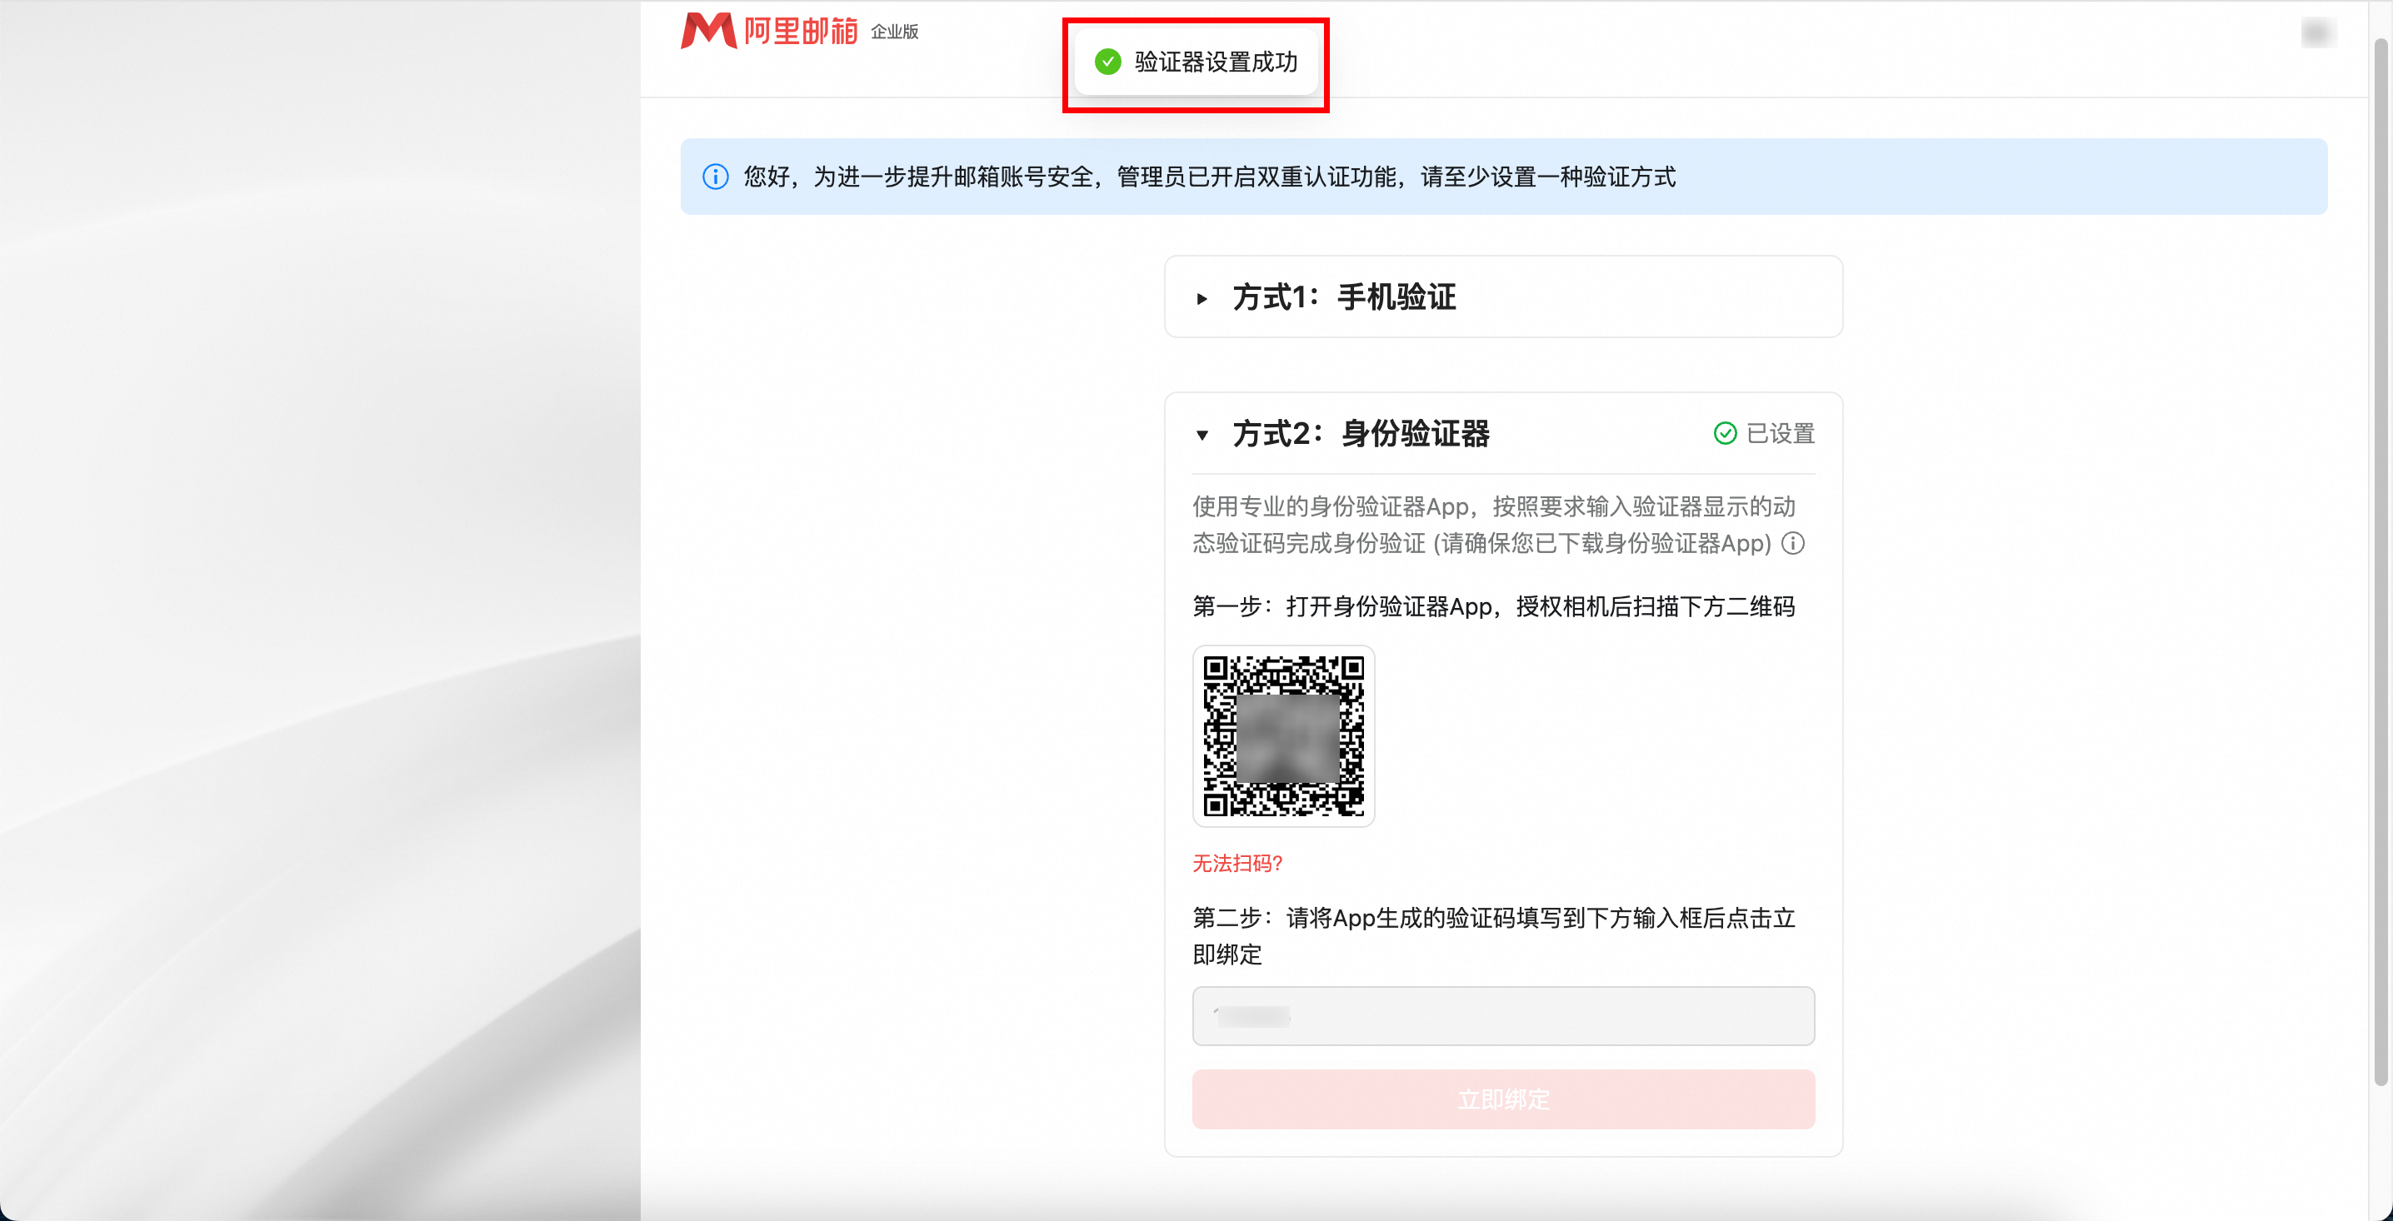Click the 无法扫码? link
Screen dimensions: 2393x1221
[1236, 863]
